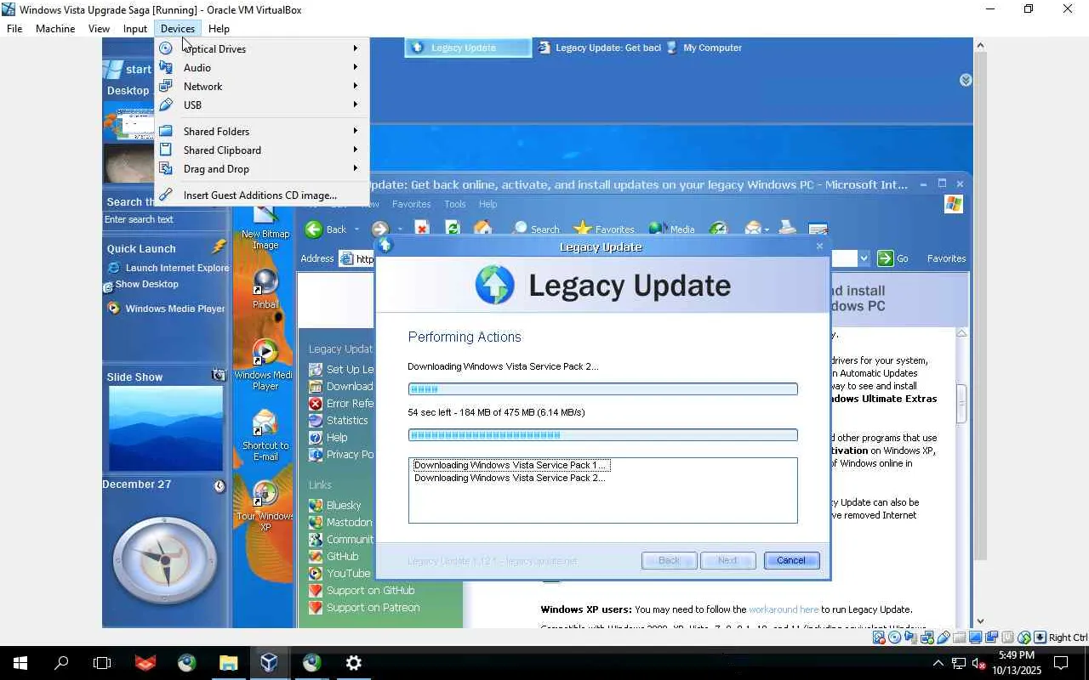Screen dimensions: 1089x680
Task: Click Show Desktop in Quick Launch
Action: (141, 285)
